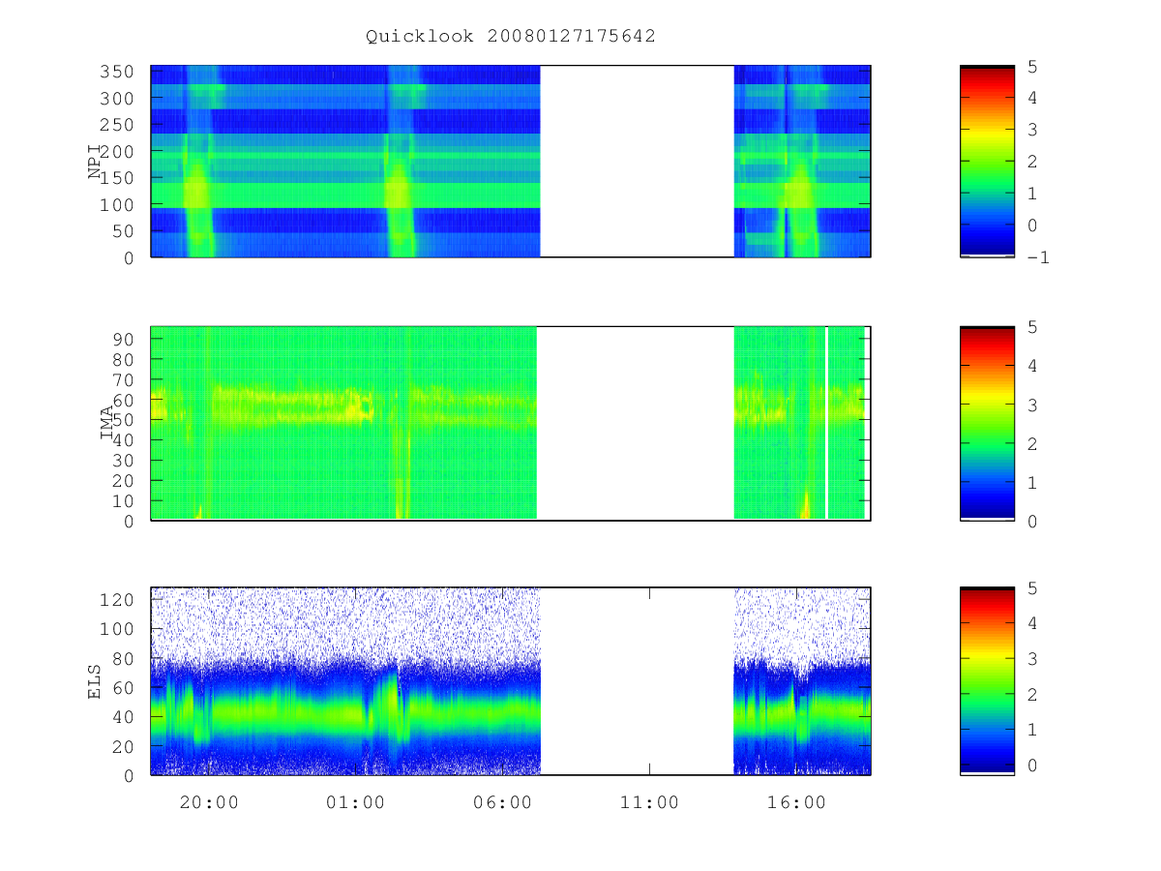Select the IMA y-axis label
Screen dimensions: 1161x871
tap(106, 424)
